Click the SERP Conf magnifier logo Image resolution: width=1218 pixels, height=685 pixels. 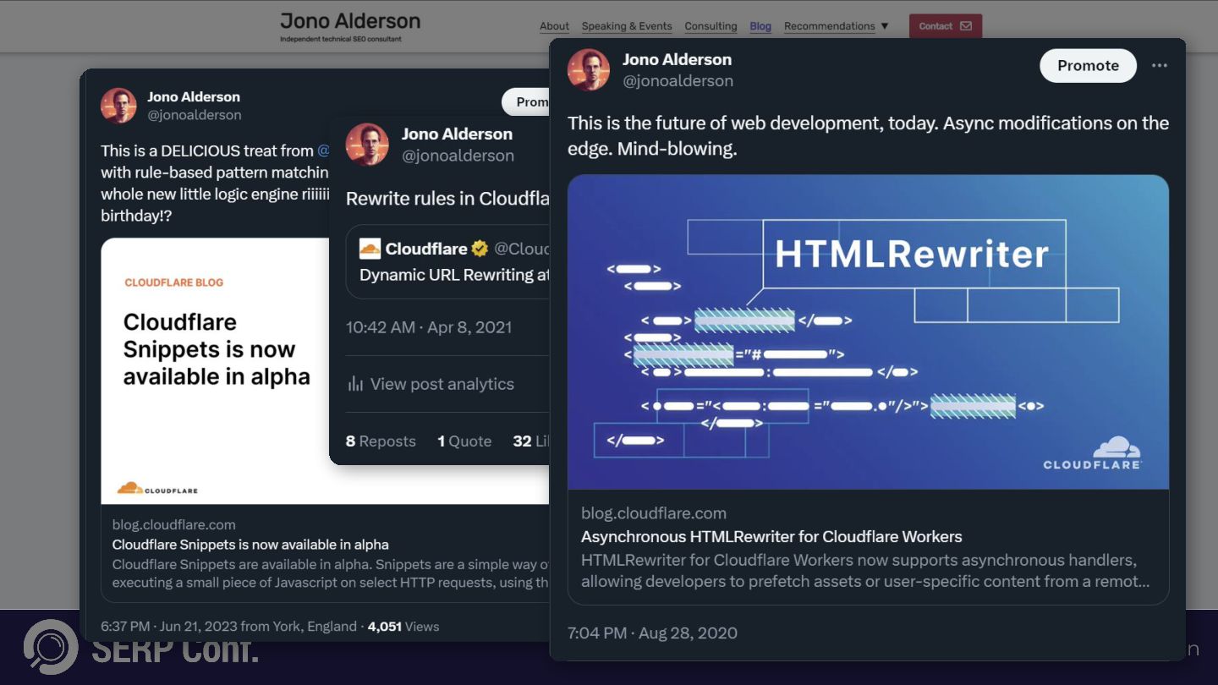pyautogui.click(x=51, y=647)
